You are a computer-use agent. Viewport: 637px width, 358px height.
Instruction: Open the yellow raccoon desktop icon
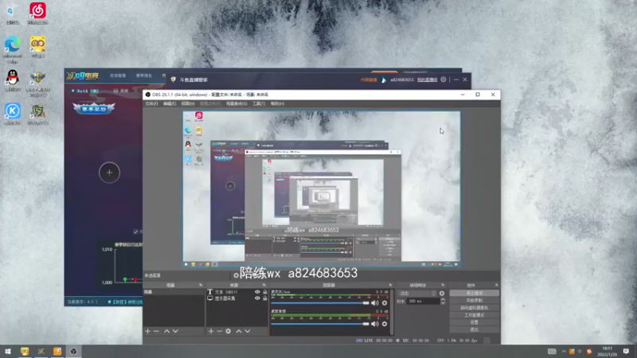coord(37,47)
